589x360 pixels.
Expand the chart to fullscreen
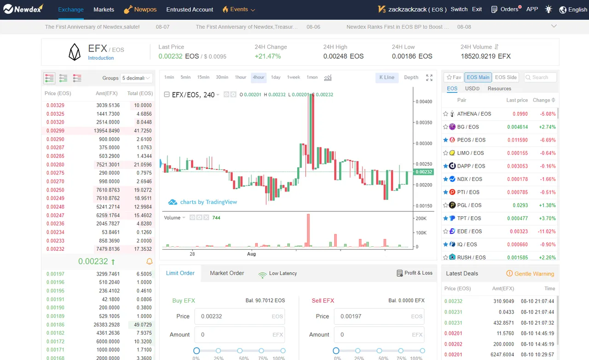click(x=429, y=78)
